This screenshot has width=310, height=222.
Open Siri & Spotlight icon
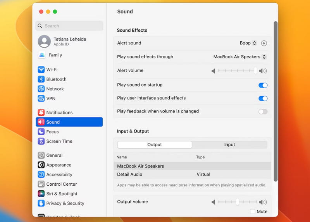41,194
